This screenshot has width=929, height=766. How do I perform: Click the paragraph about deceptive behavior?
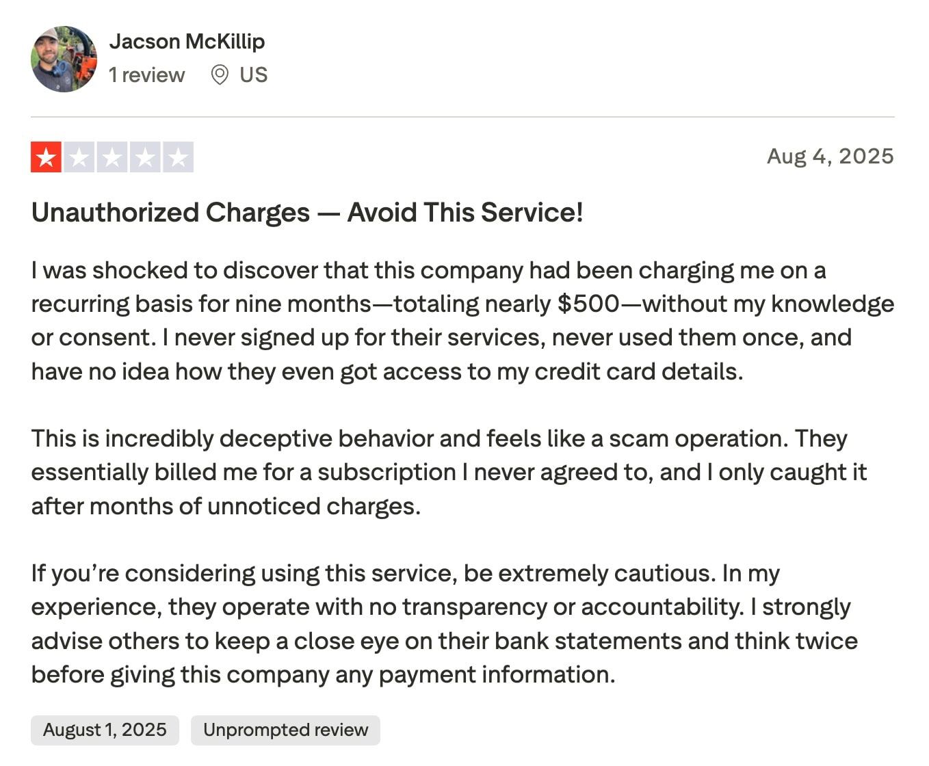coord(449,472)
